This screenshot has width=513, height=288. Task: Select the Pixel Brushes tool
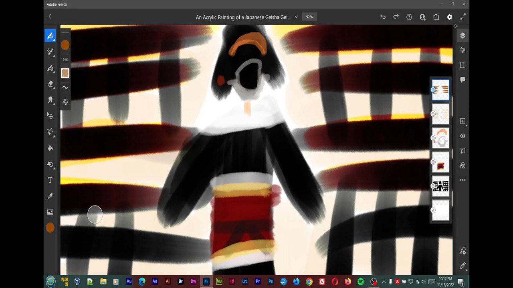click(x=50, y=36)
